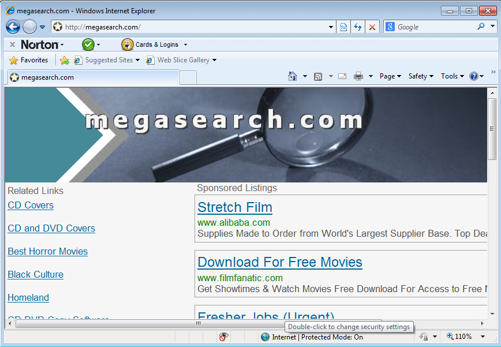Open the Favorites star button
The height and width of the screenshot is (347, 501).
coord(28,60)
